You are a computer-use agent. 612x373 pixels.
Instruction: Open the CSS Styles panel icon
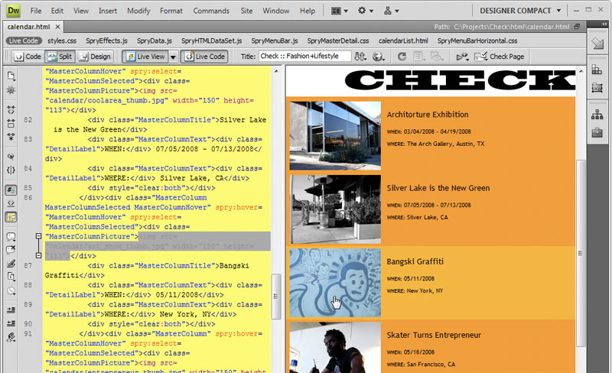597,70
